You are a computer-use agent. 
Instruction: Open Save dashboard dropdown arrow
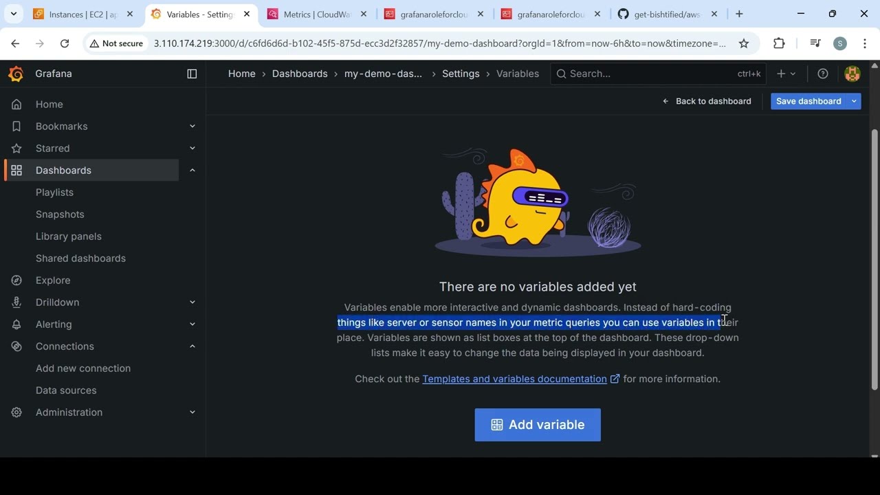pos(854,101)
